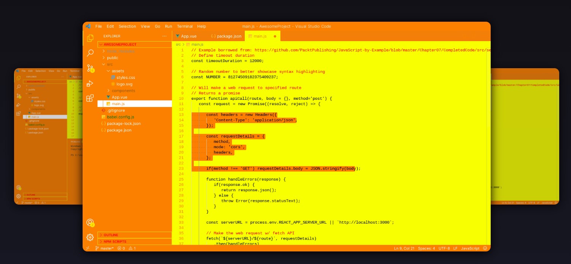Image resolution: width=571 pixels, height=264 pixels.
Task: Expand the OUTLINE section
Action: tap(135, 235)
